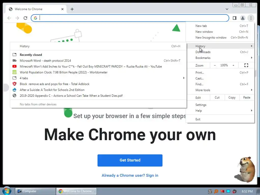The height and width of the screenshot is (195, 260).
Task: Select New Incognito window
Action: 220,38
